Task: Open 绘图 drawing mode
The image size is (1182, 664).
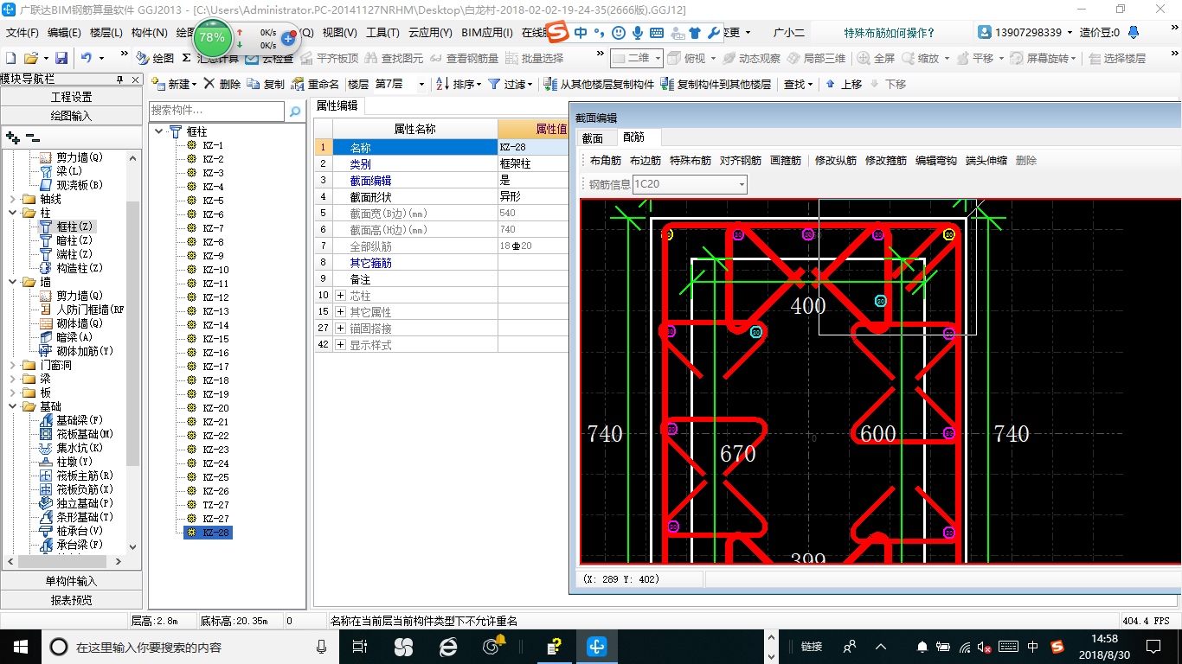Action: pos(155,59)
